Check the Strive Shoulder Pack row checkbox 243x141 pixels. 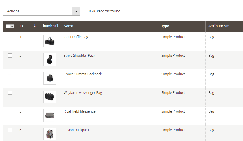pos(10,55)
